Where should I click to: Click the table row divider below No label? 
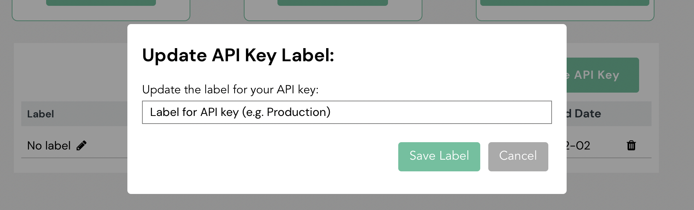74,158
